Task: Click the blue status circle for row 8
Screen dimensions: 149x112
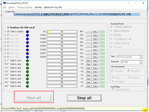Action: tap(27, 57)
